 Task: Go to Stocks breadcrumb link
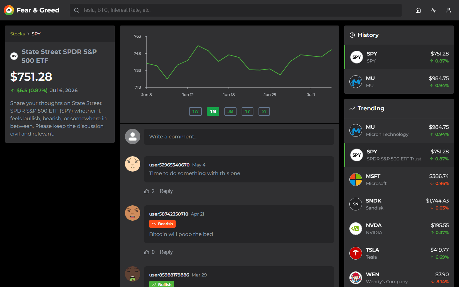[18, 34]
